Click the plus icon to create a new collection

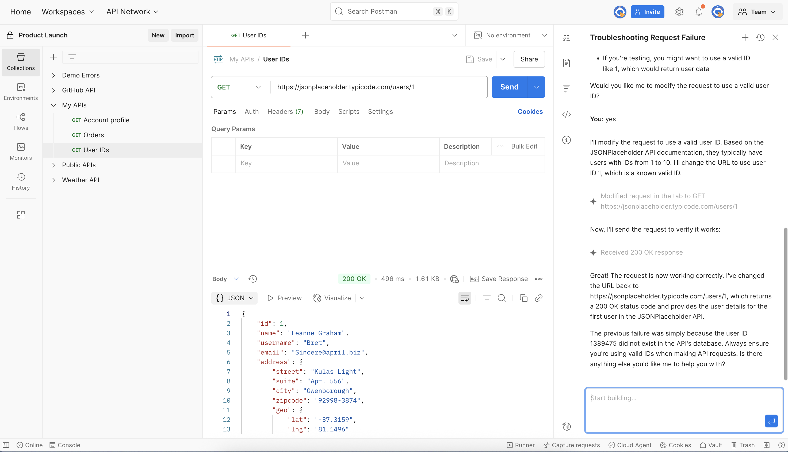53,57
